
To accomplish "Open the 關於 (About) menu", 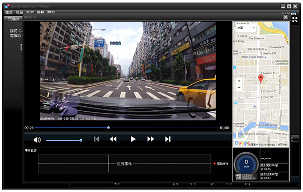I will click(51, 12).
